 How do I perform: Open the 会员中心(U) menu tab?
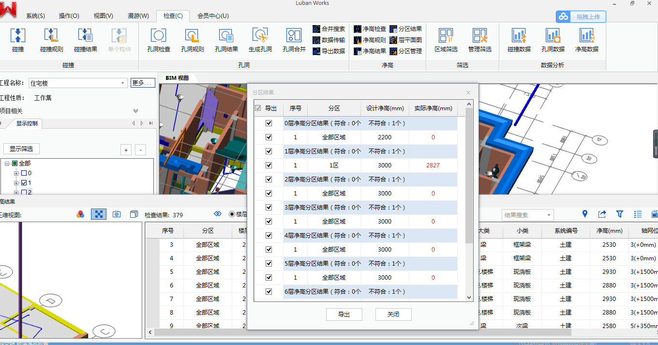pyautogui.click(x=213, y=16)
